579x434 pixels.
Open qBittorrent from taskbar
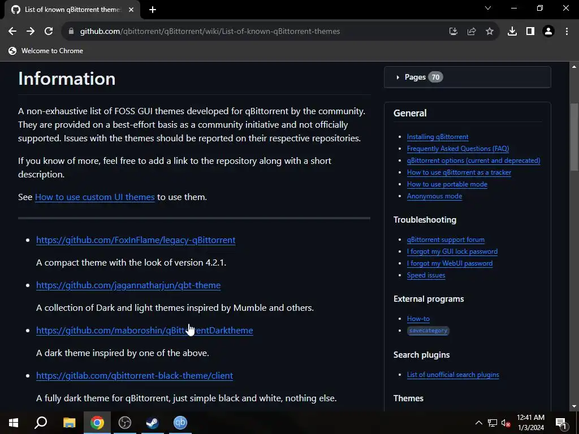click(180, 423)
